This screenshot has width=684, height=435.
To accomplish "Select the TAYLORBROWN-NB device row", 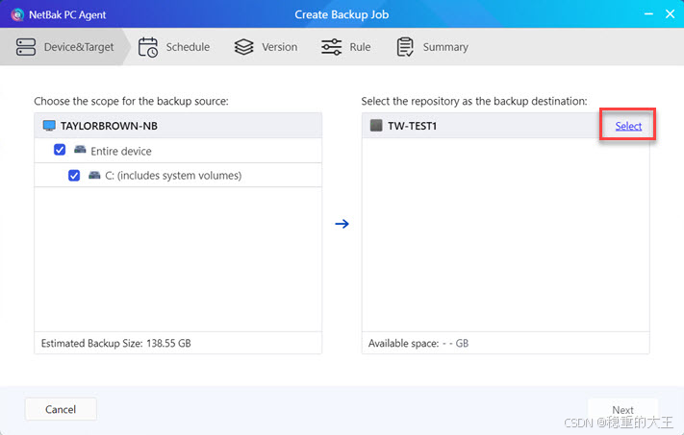I will click(x=178, y=126).
